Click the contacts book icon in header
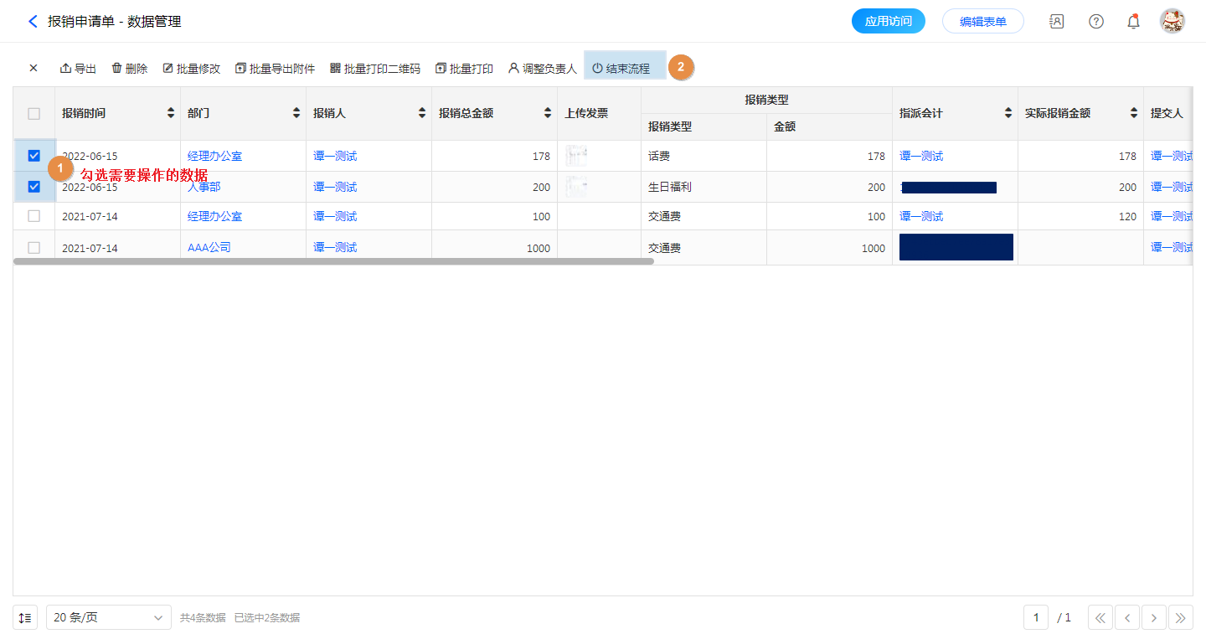The width and height of the screenshot is (1206, 634). point(1057,22)
